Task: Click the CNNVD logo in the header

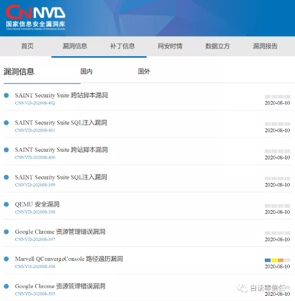Action: (35, 17)
